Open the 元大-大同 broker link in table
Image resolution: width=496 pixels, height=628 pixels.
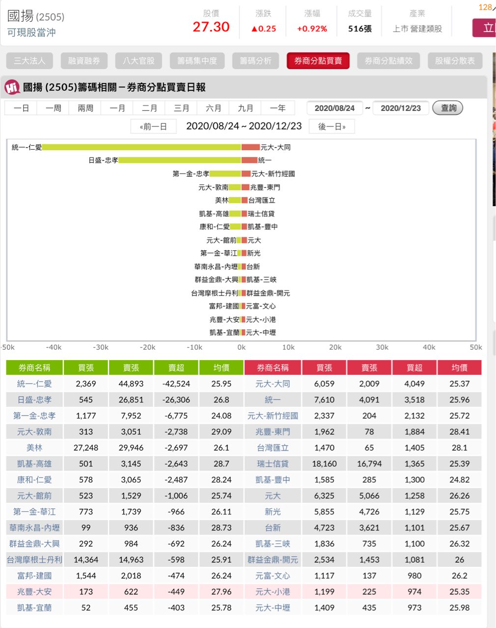(x=273, y=384)
